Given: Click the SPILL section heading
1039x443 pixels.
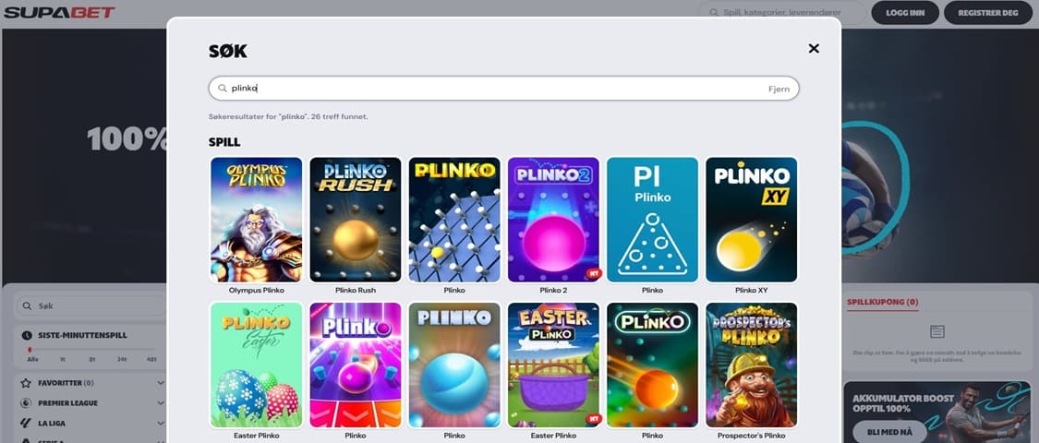Looking at the screenshot, I should (x=224, y=142).
